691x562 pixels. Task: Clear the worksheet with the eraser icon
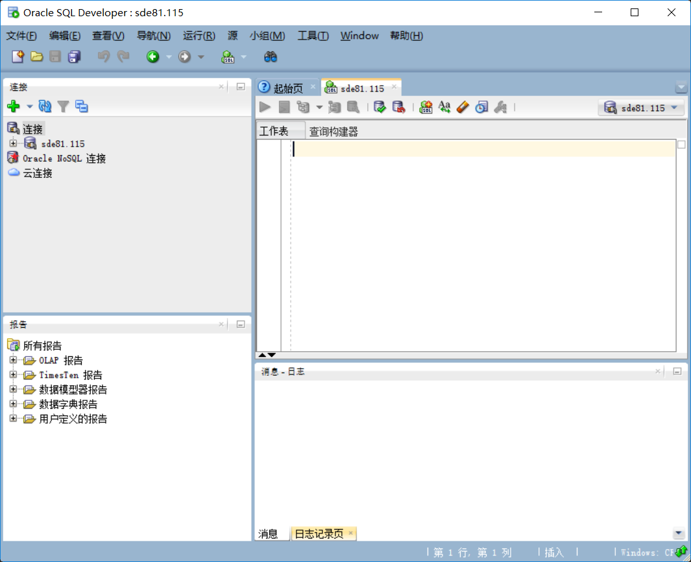tap(463, 107)
